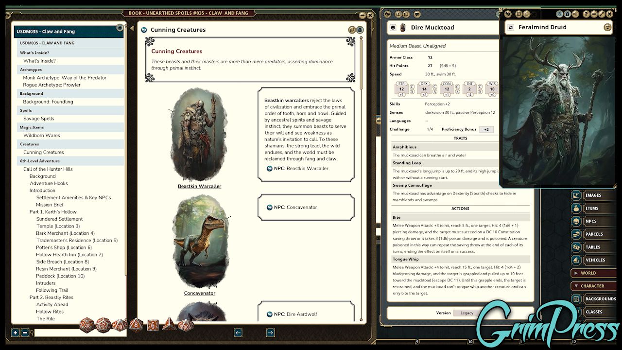Open Part 2. Beastly Rites entry
622x350 pixels.
tap(51, 297)
